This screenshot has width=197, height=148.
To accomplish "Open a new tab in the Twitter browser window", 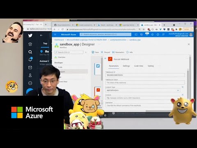I will pyautogui.click(x=46, y=24).
